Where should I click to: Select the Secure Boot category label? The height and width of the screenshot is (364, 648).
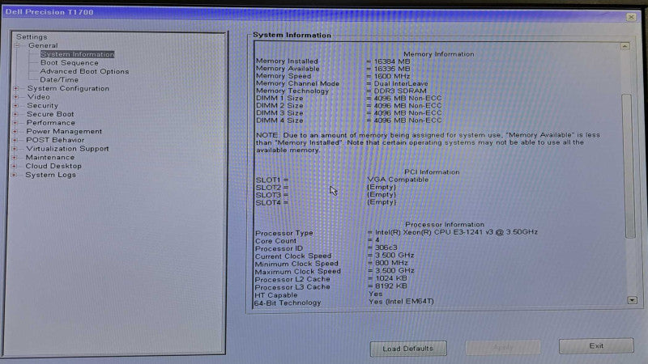pos(50,114)
